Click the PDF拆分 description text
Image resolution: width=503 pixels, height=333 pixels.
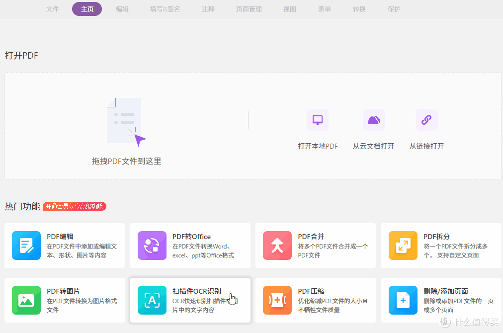pos(455,251)
